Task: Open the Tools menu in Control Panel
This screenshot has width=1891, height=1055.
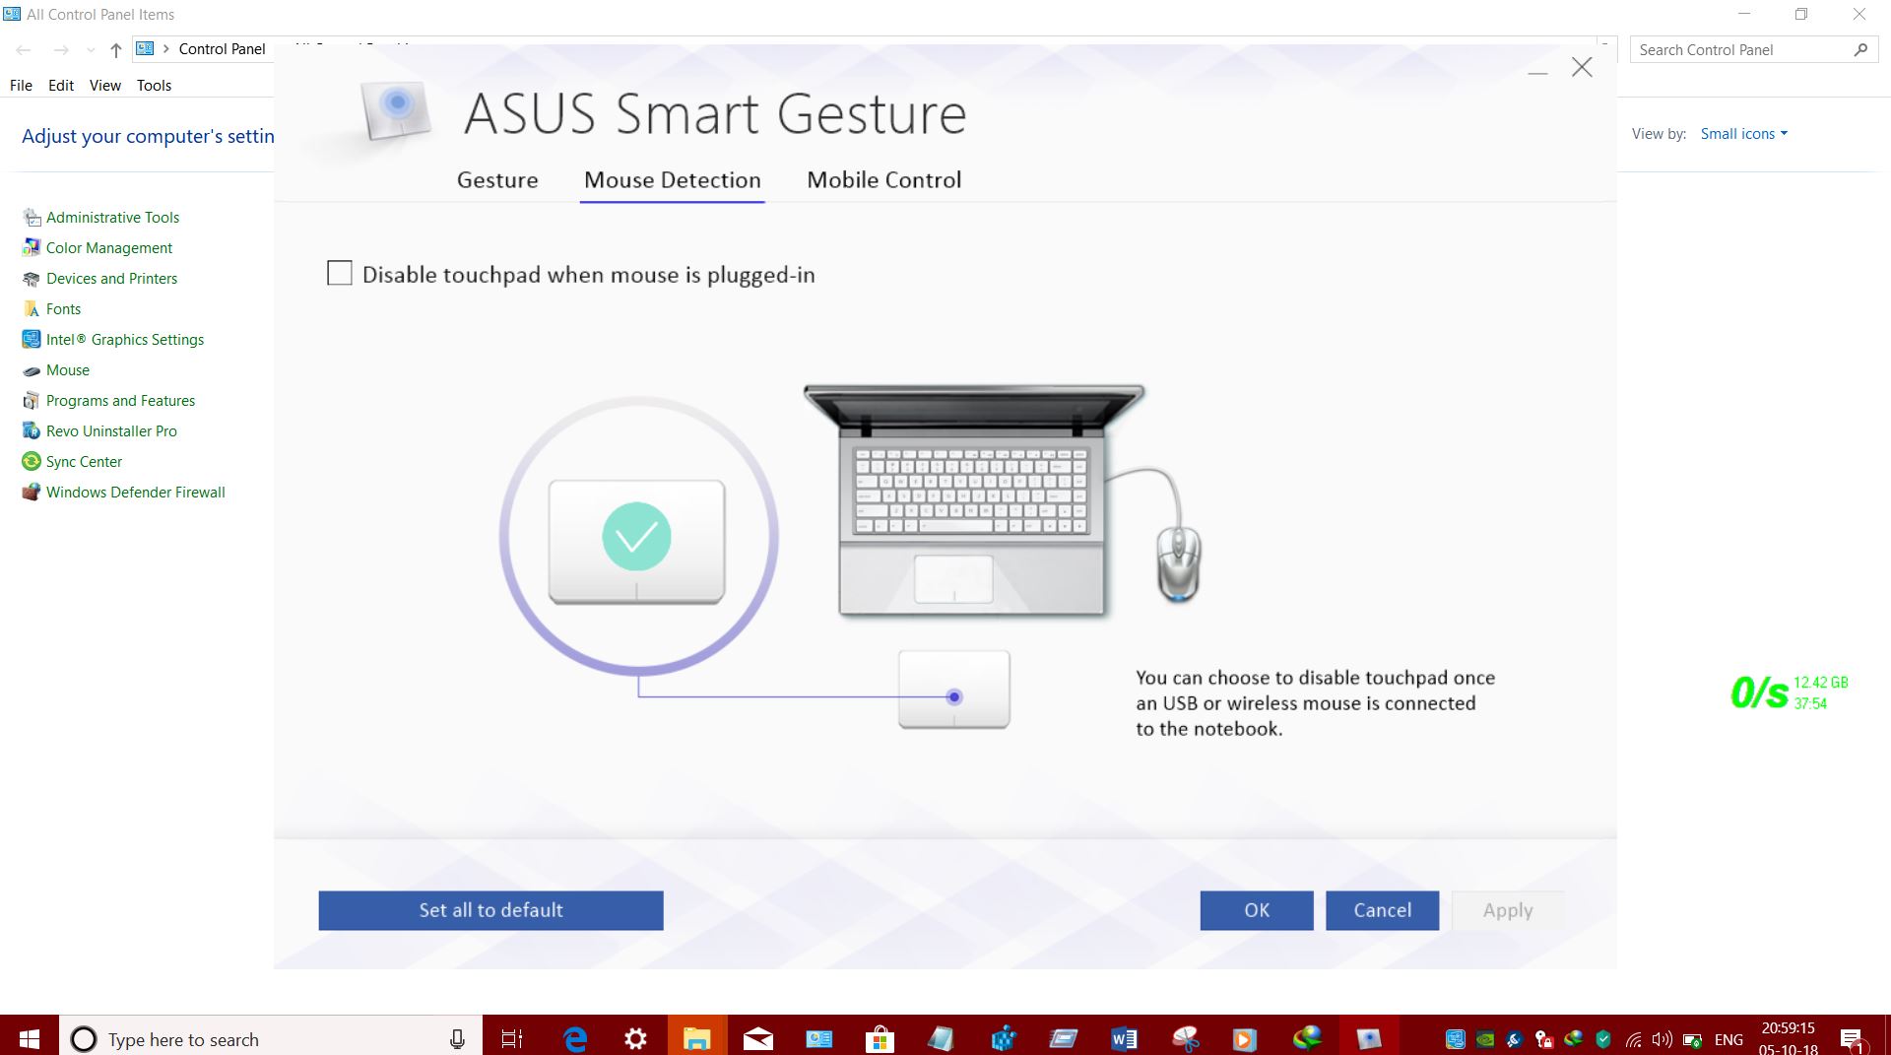Action: [154, 86]
